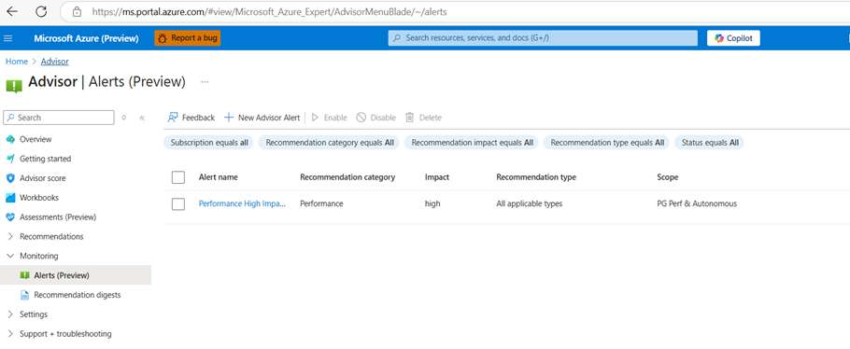Select Recommendation digests in sidebar
Screen dimensions: 850x349
click(x=77, y=296)
